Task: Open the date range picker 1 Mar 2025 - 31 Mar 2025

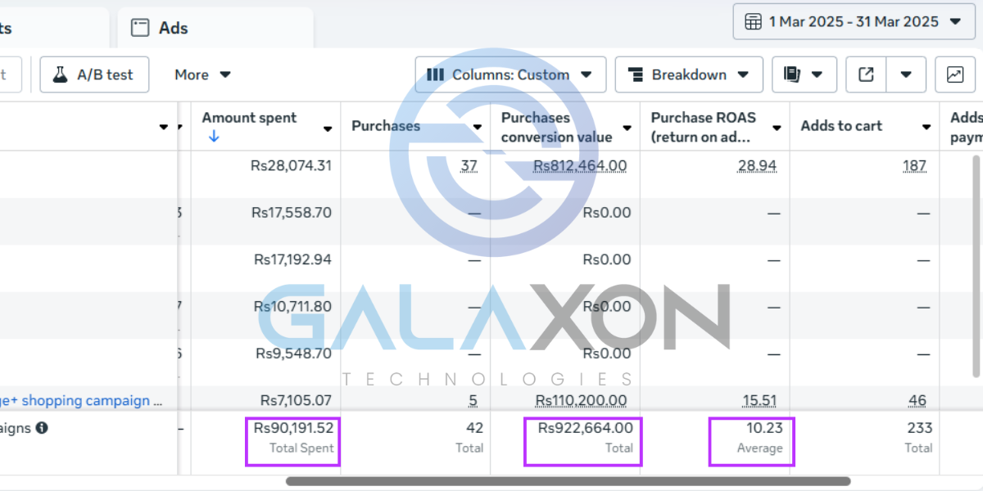Action: [854, 22]
